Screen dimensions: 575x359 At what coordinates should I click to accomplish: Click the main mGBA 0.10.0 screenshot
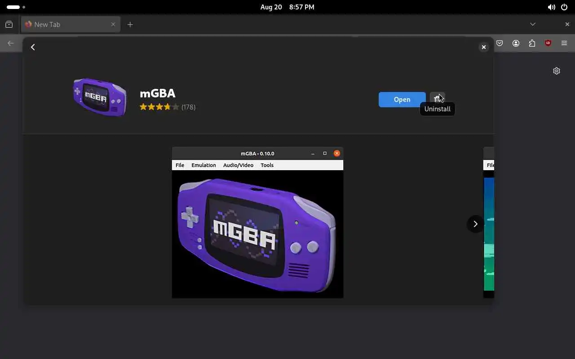pyautogui.click(x=257, y=222)
